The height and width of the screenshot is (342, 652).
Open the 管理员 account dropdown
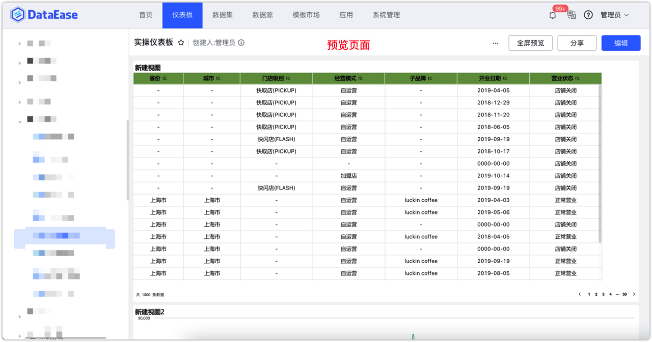[x=615, y=15]
